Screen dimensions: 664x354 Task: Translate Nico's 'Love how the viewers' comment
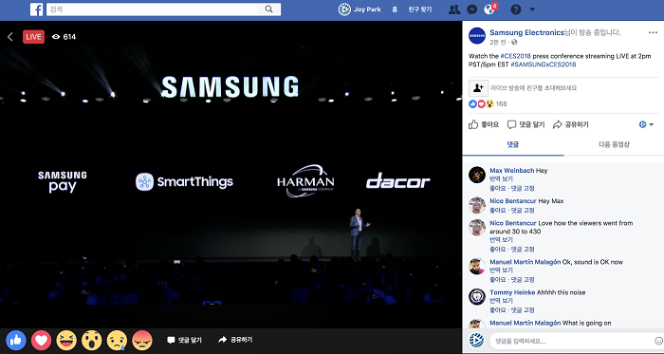pyautogui.click(x=501, y=240)
